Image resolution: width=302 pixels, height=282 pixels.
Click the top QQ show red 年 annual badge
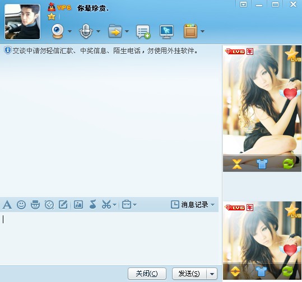coord(250,51)
